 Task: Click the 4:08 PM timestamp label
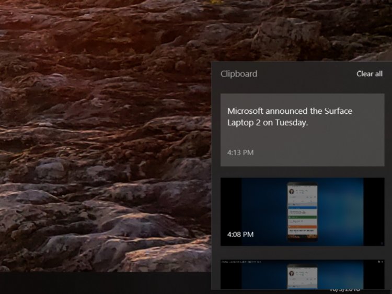click(x=240, y=234)
